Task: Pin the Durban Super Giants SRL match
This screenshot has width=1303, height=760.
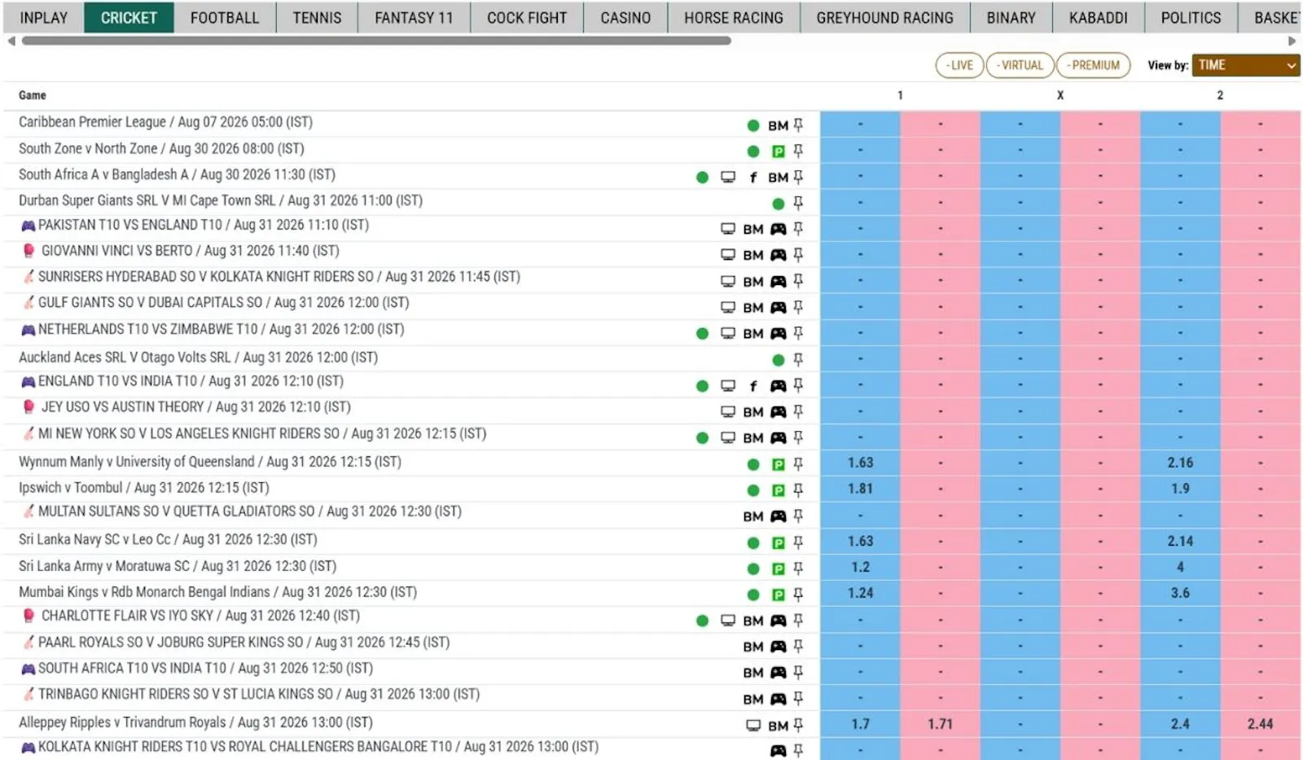Action: pyautogui.click(x=798, y=203)
